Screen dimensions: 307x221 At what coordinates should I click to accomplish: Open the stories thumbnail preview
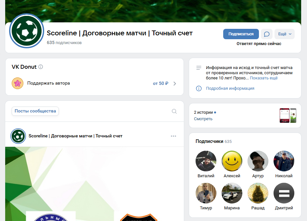pos(288,115)
